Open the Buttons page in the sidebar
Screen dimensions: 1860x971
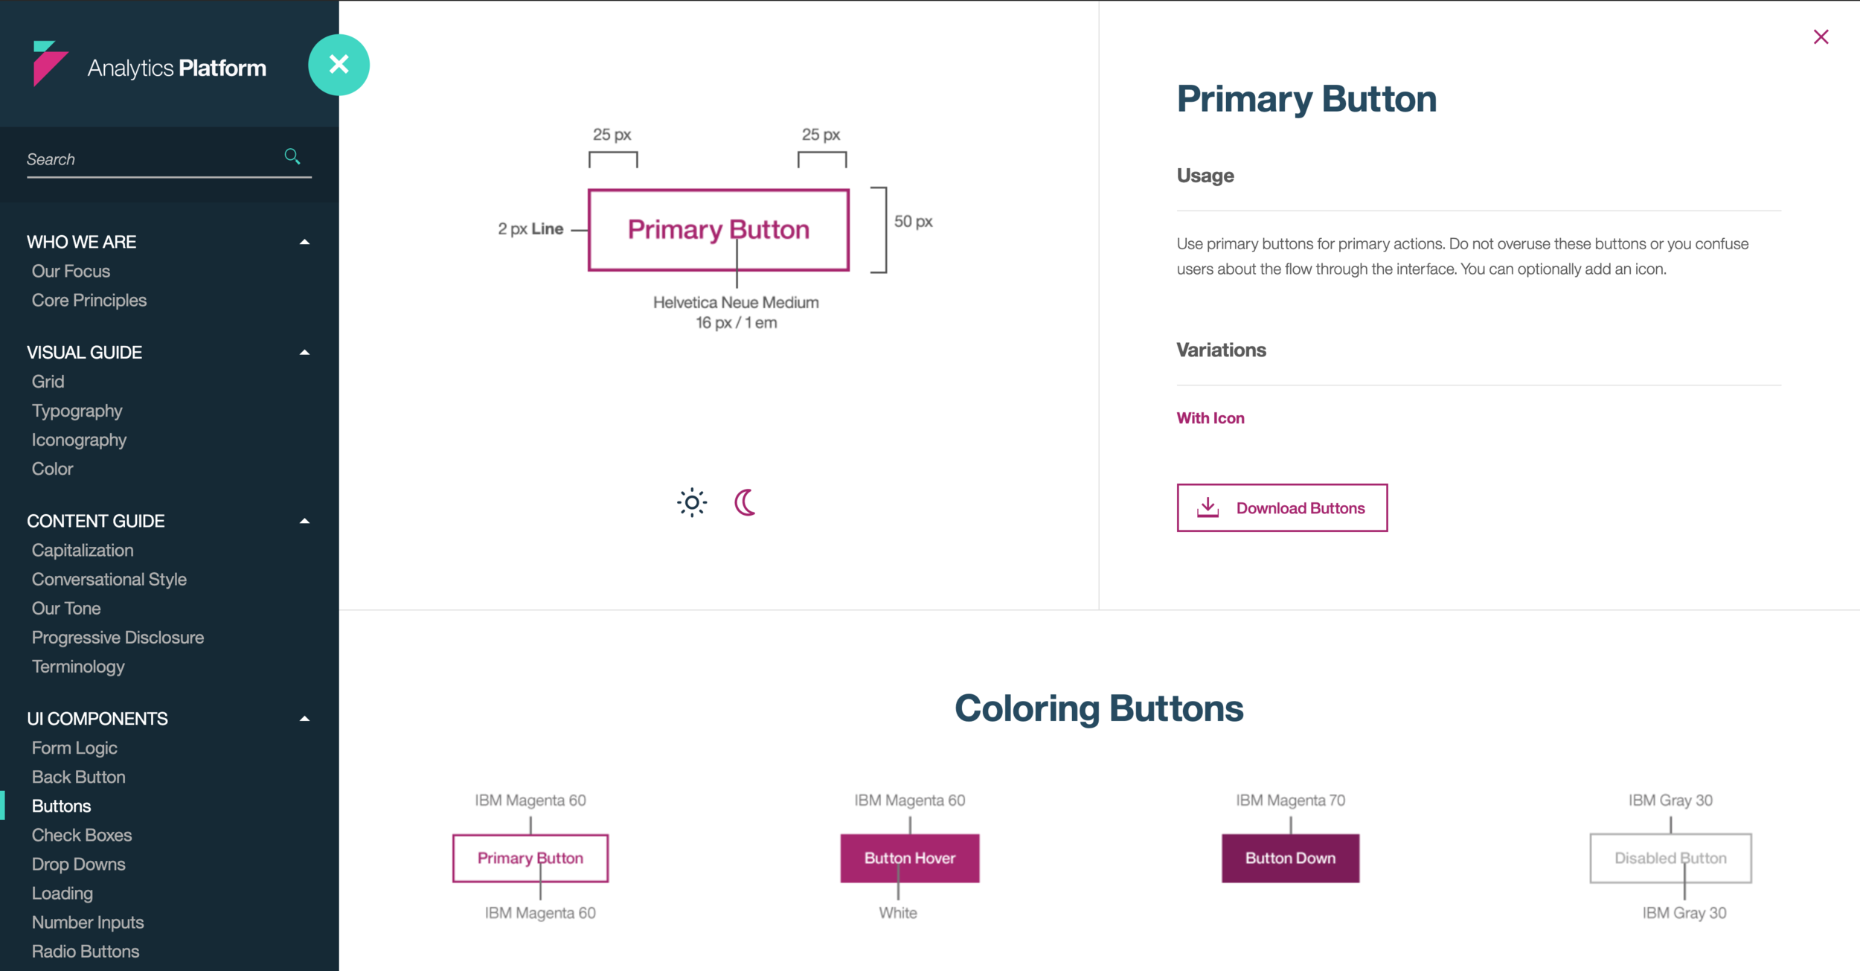[62, 806]
